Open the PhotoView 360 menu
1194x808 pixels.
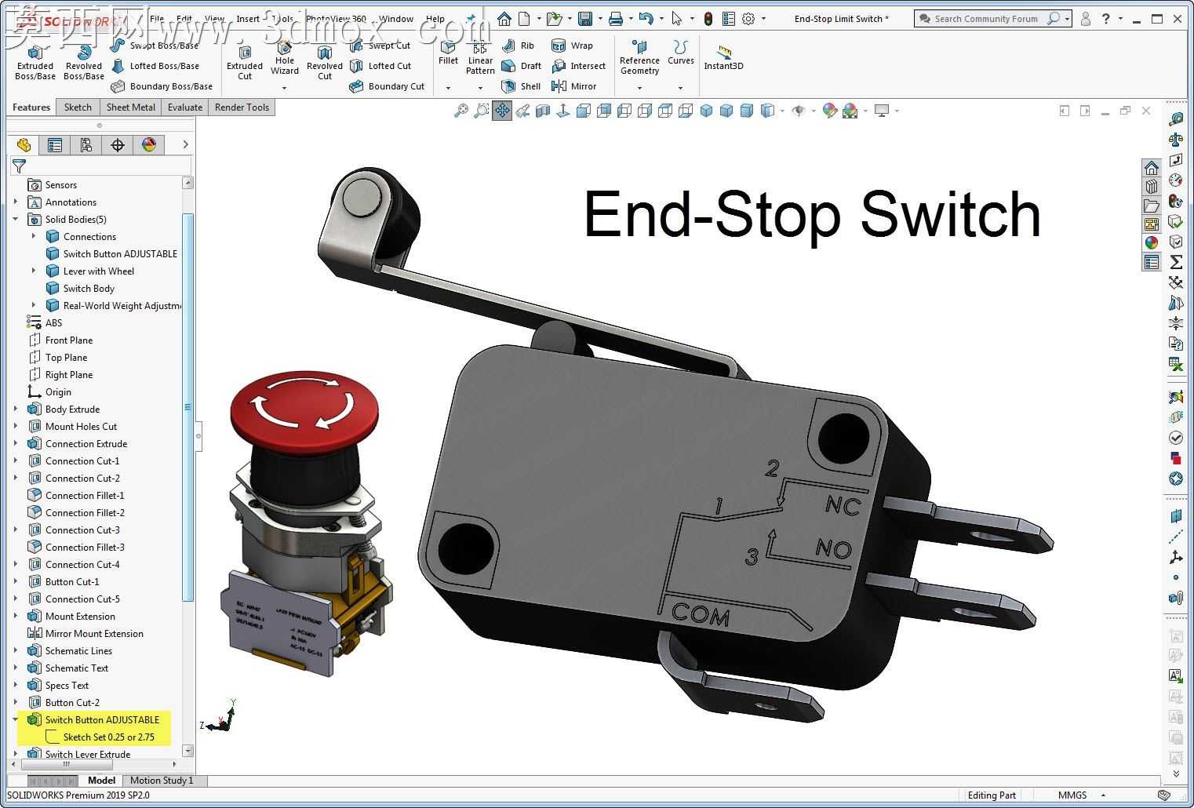click(x=336, y=19)
